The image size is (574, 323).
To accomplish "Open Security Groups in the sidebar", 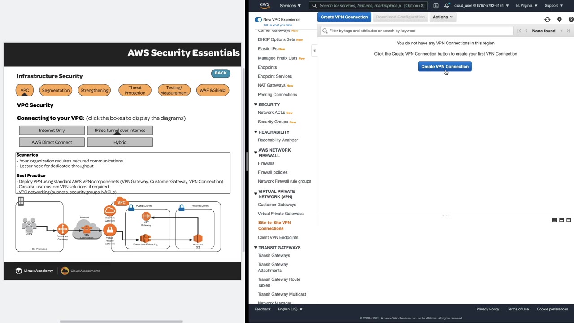I will [273, 122].
